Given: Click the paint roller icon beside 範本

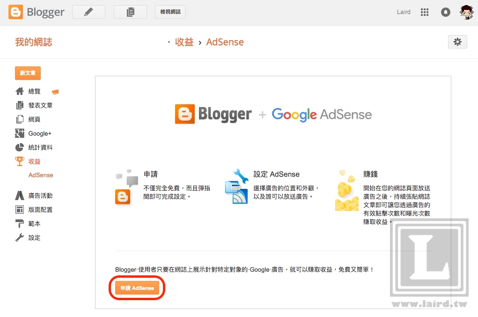Looking at the screenshot, I should 20,223.
